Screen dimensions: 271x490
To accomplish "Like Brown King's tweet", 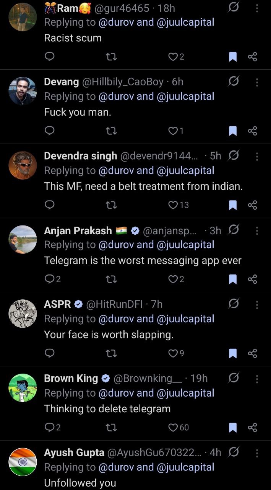I will (x=174, y=428).
